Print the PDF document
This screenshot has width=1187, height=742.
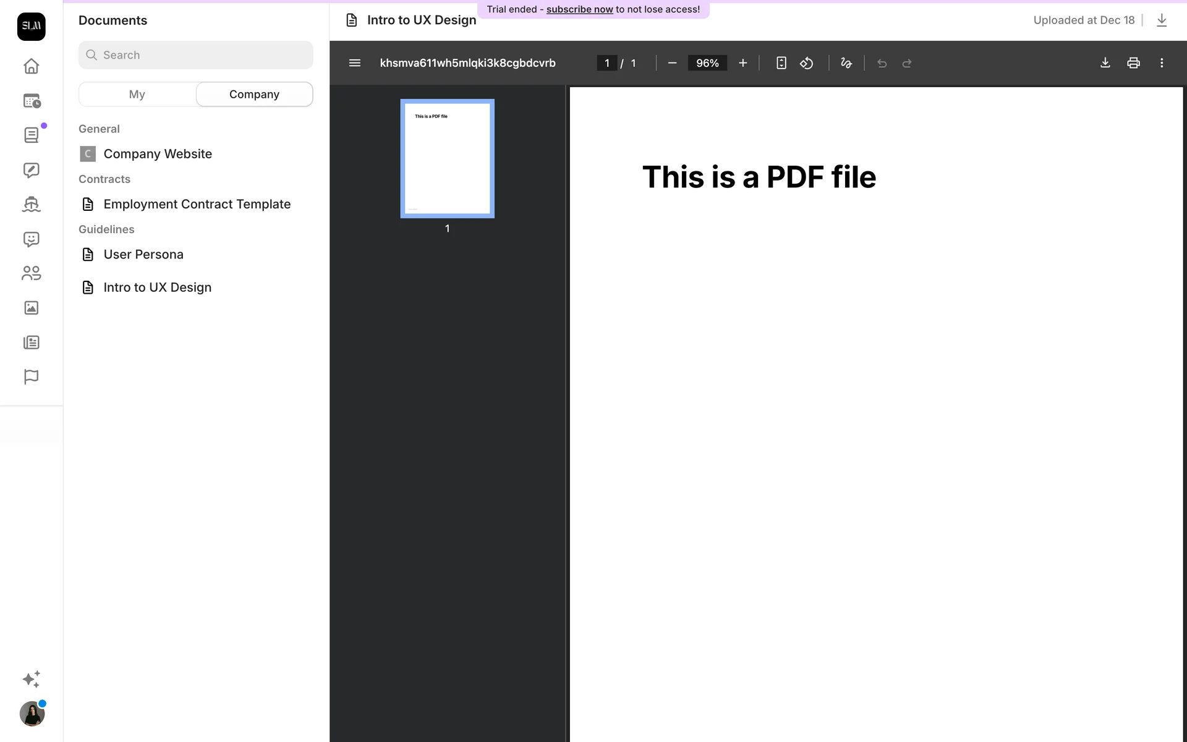pyautogui.click(x=1133, y=63)
